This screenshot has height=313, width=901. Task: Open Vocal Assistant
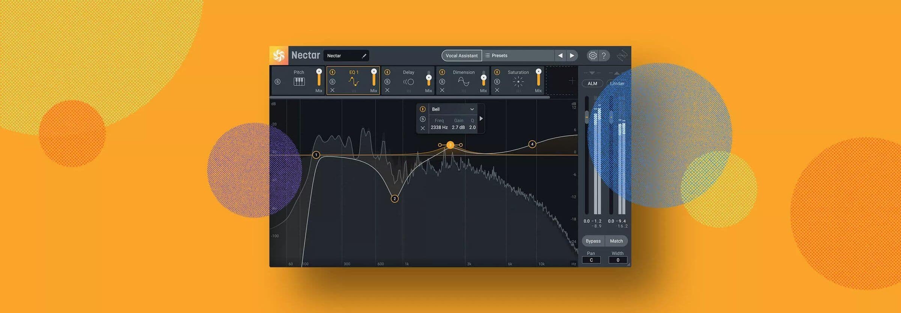point(461,56)
